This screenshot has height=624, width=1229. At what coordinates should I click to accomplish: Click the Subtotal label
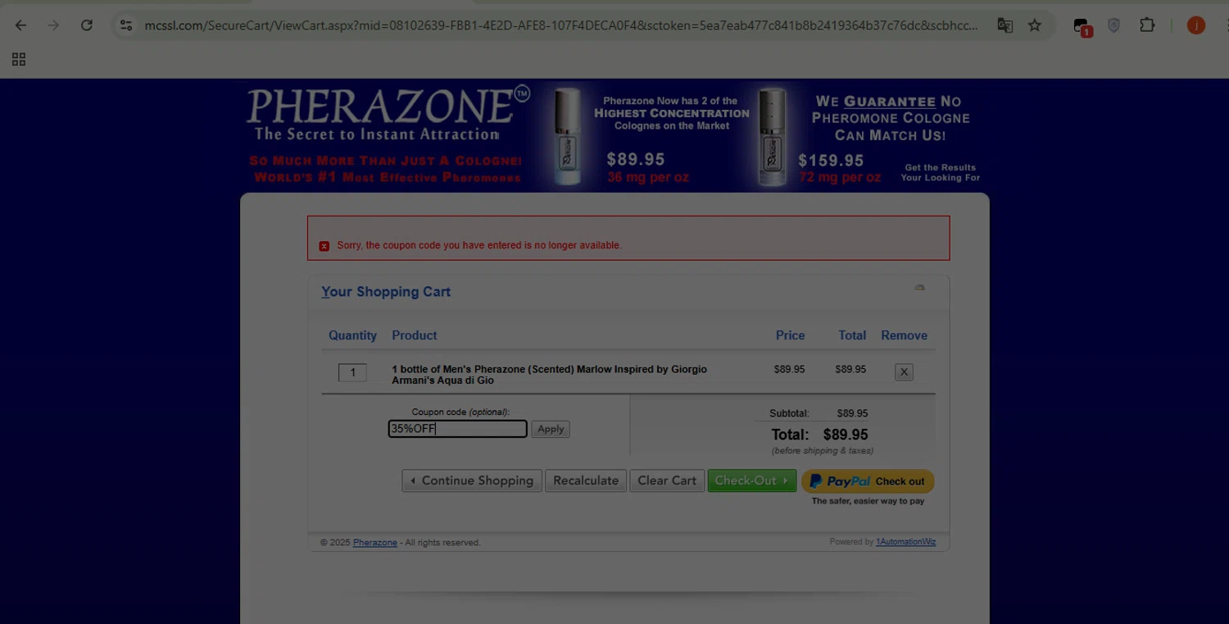point(789,413)
